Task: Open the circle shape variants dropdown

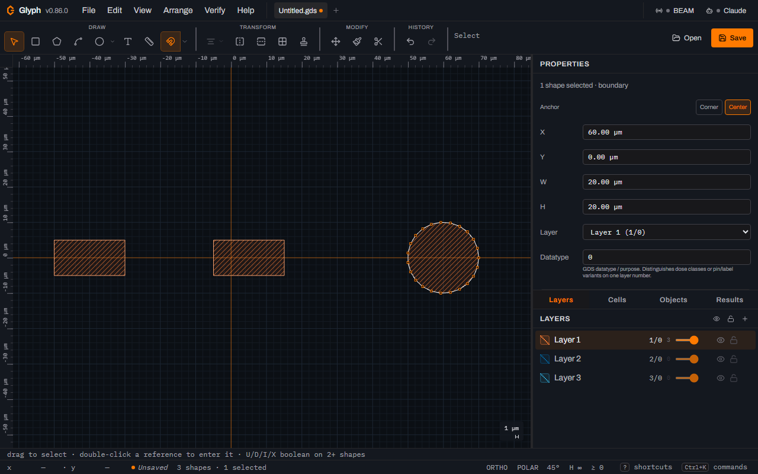Action: [x=113, y=41]
